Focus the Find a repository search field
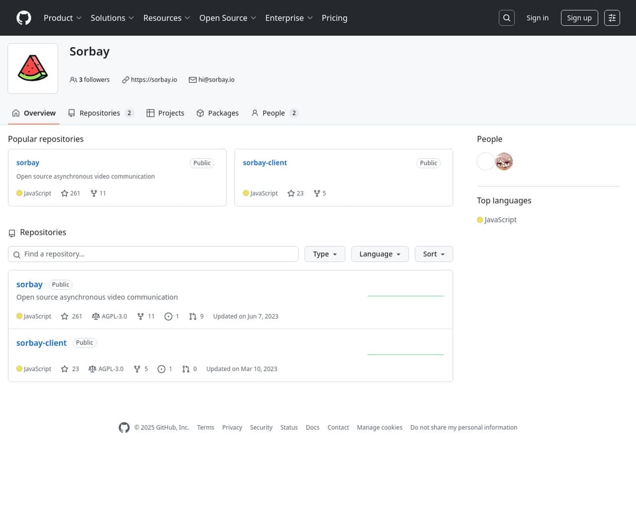 coord(153,254)
